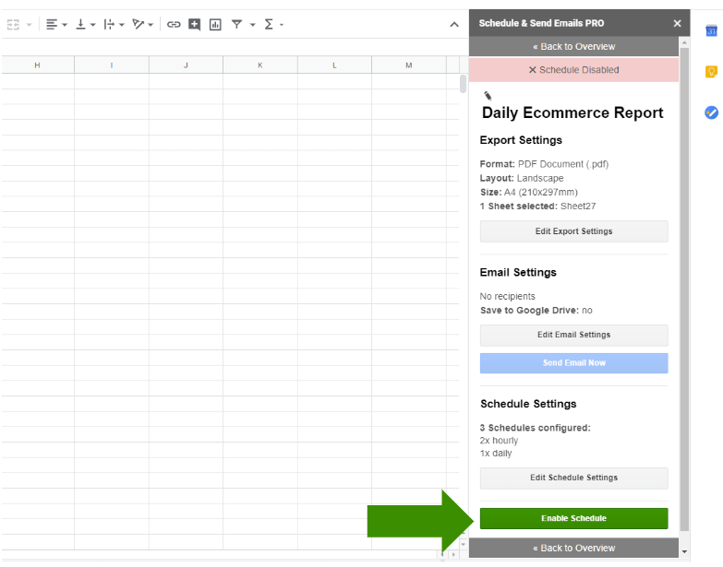Open the vertical align dropdown
The image size is (723, 567).
pyautogui.click(x=85, y=24)
